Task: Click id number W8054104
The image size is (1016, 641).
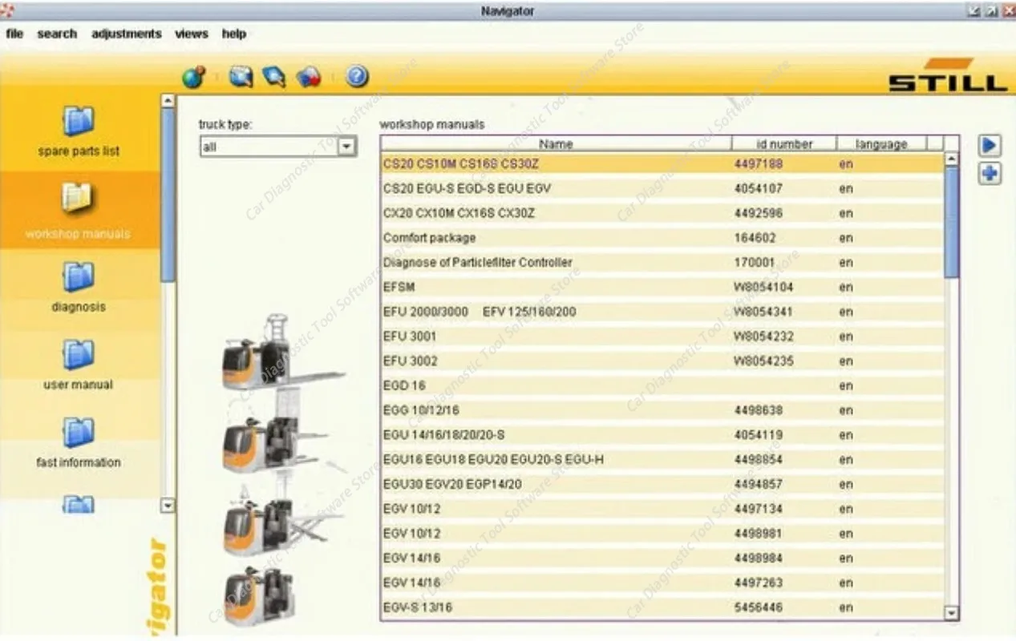Action: (763, 287)
